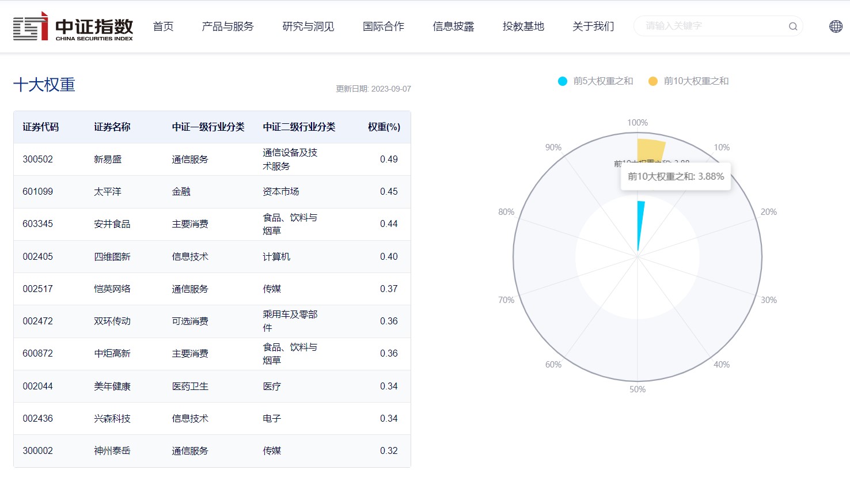This screenshot has width=850, height=481.
Task: Select stock code 002517
Action: tap(37, 289)
